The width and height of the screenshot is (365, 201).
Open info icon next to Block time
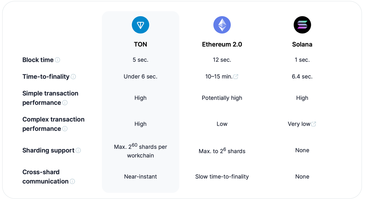pyautogui.click(x=57, y=60)
